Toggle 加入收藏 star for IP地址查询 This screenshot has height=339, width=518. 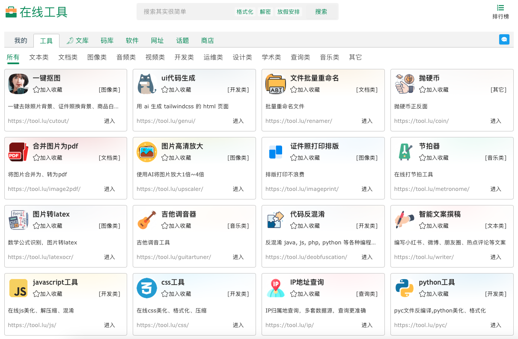pyautogui.click(x=294, y=294)
